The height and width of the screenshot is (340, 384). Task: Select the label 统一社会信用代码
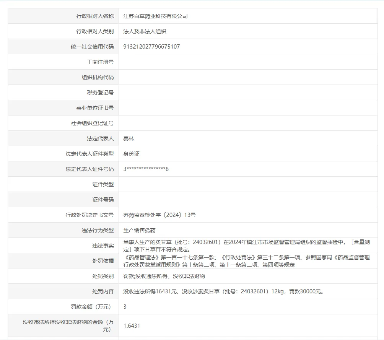pyautogui.click(x=92, y=47)
